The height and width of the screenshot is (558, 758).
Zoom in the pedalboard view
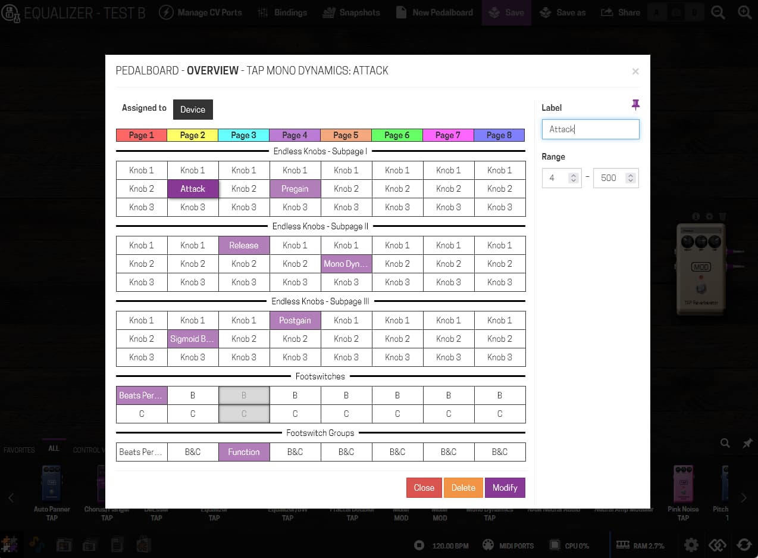[744, 13]
